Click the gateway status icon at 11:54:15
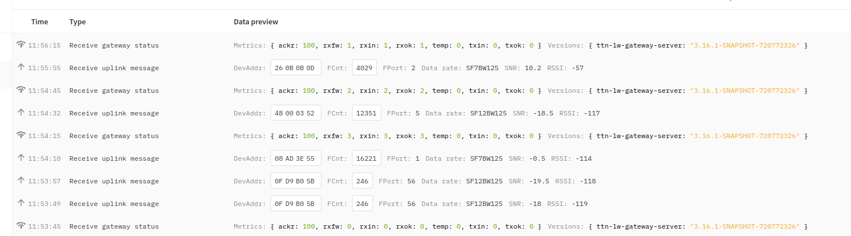This screenshot has width=851, height=236. (x=21, y=135)
